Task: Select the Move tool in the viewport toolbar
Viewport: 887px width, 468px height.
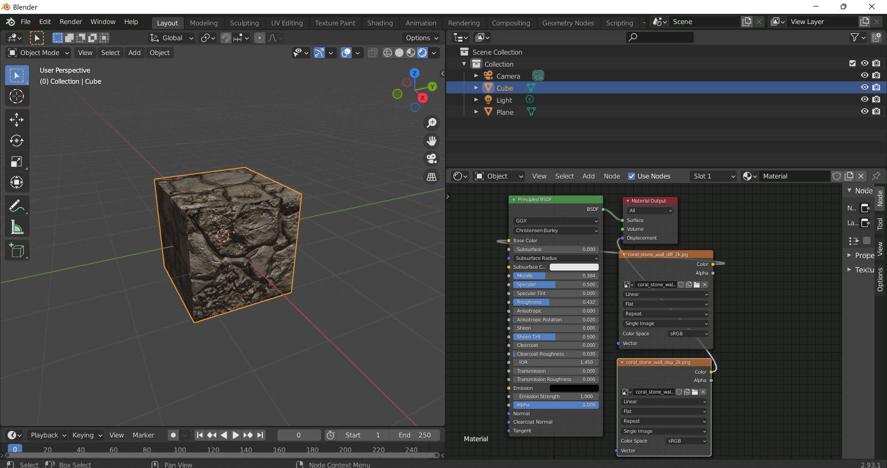Action: point(17,120)
